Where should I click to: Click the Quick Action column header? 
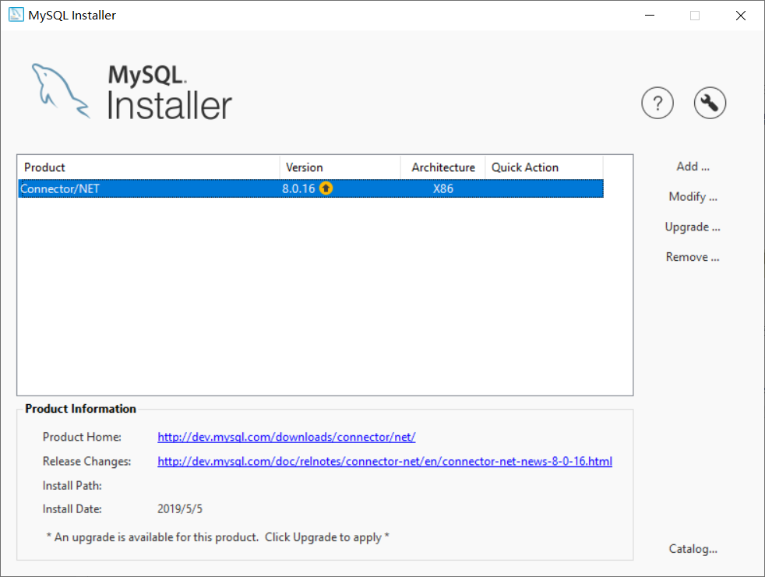[x=544, y=167]
